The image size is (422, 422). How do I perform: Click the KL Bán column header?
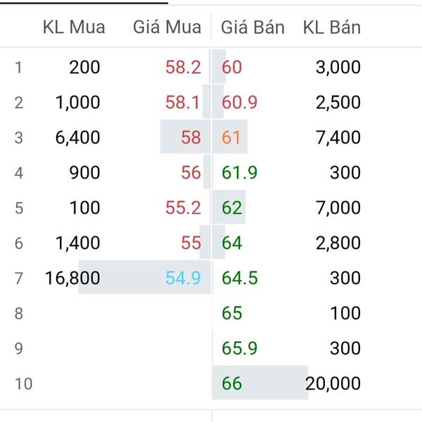[332, 27]
